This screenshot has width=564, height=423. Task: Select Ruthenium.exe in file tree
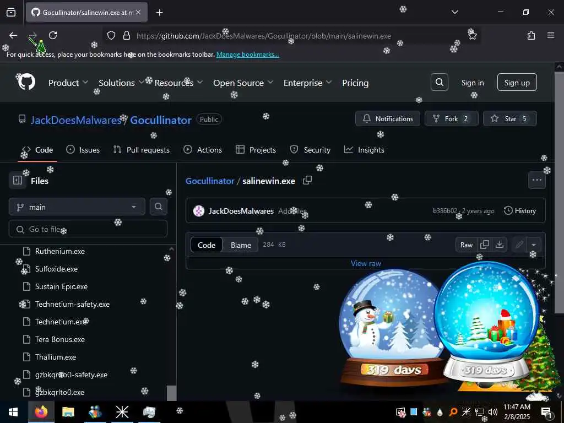[59, 251]
